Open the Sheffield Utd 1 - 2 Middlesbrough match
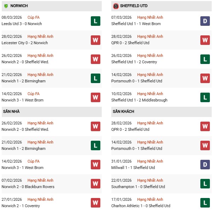 coord(139,100)
